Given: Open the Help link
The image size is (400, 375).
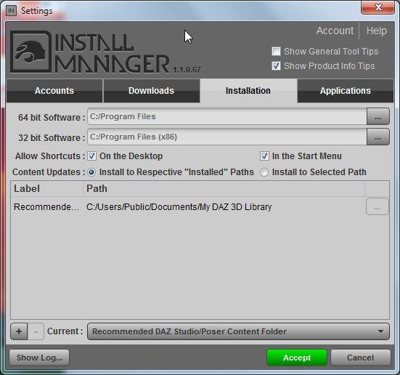Looking at the screenshot, I should [377, 31].
